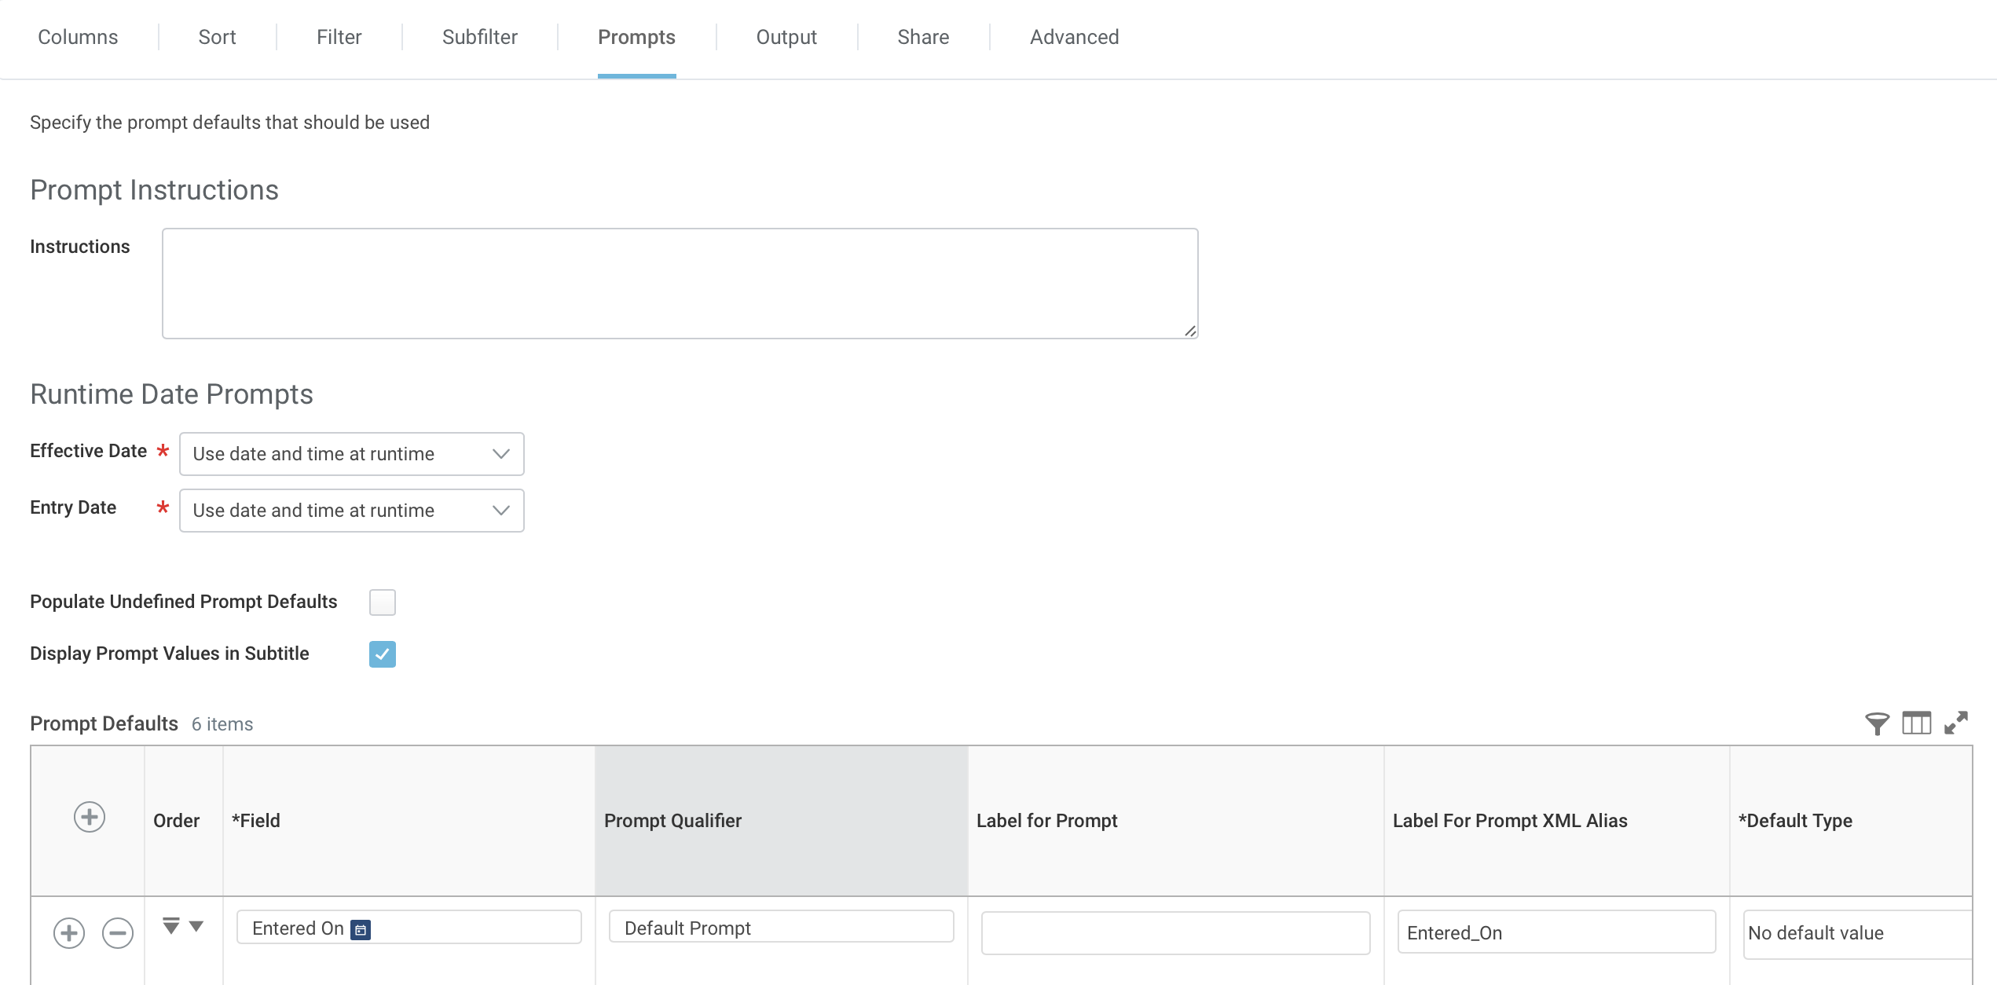
Task: Uncheck Display Prompt Values in Subtitle
Action: [x=383, y=654]
